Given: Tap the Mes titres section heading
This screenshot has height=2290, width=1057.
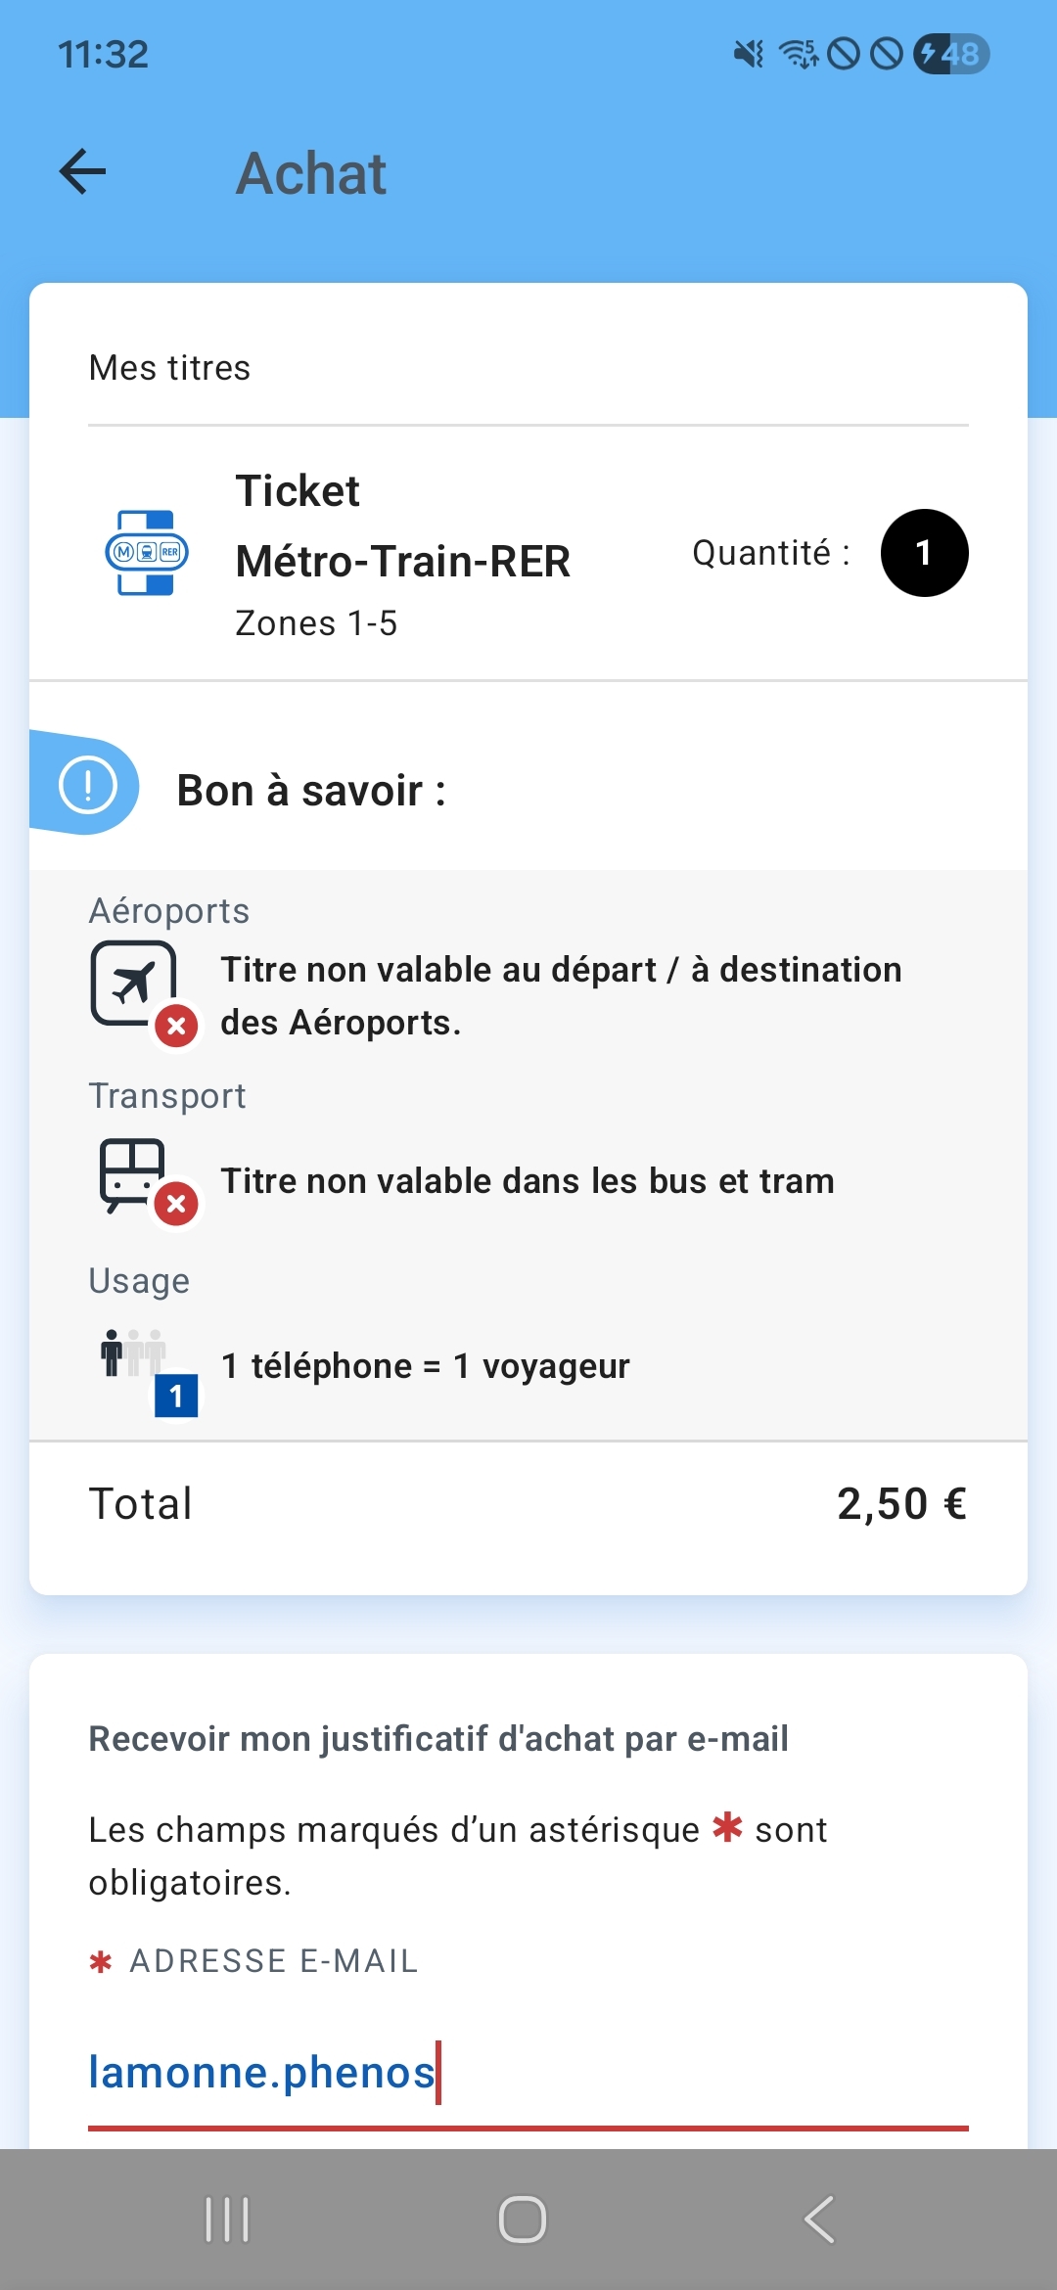Looking at the screenshot, I should (169, 368).
